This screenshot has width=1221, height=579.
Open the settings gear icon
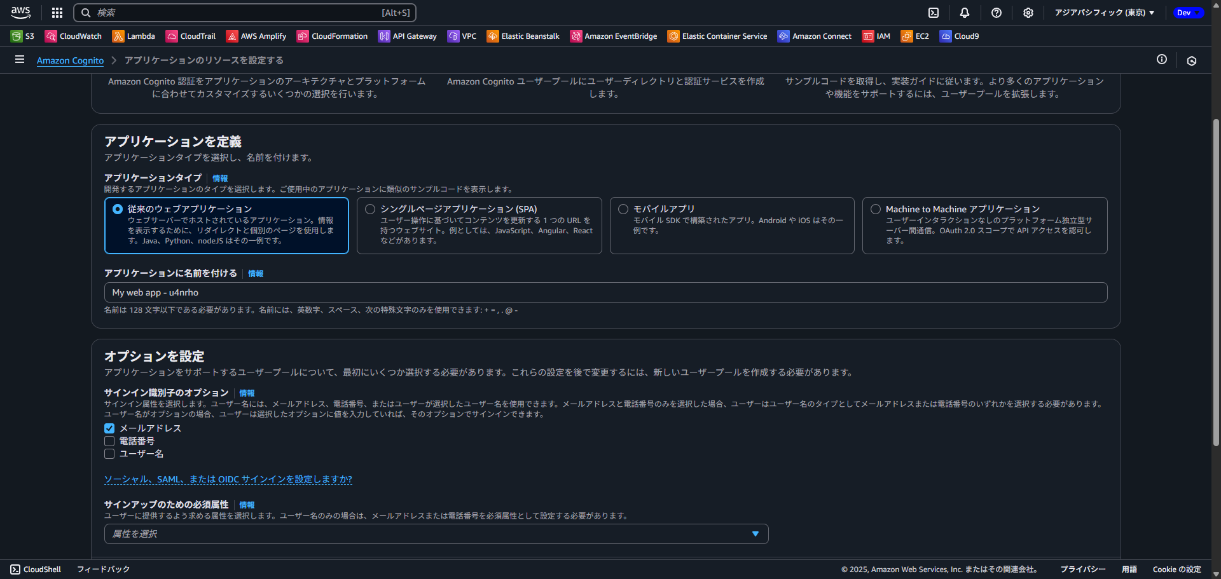tap(1028, 13)
